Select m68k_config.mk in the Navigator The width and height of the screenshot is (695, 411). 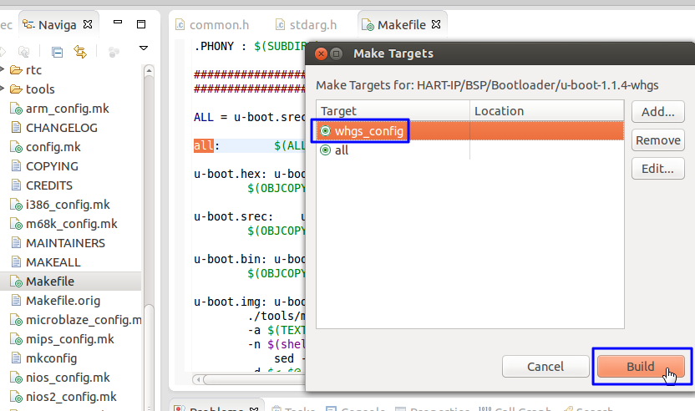click(x=71, y=224)
